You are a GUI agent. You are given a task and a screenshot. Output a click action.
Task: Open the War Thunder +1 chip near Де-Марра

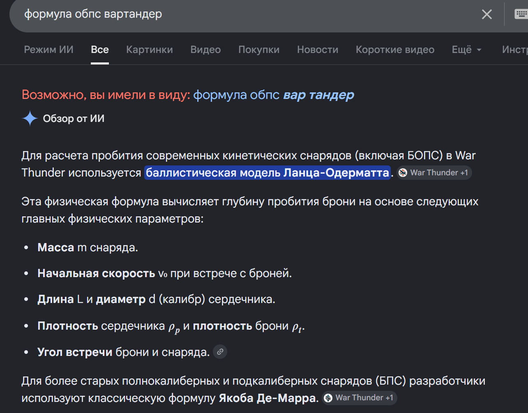pos(360,398)
